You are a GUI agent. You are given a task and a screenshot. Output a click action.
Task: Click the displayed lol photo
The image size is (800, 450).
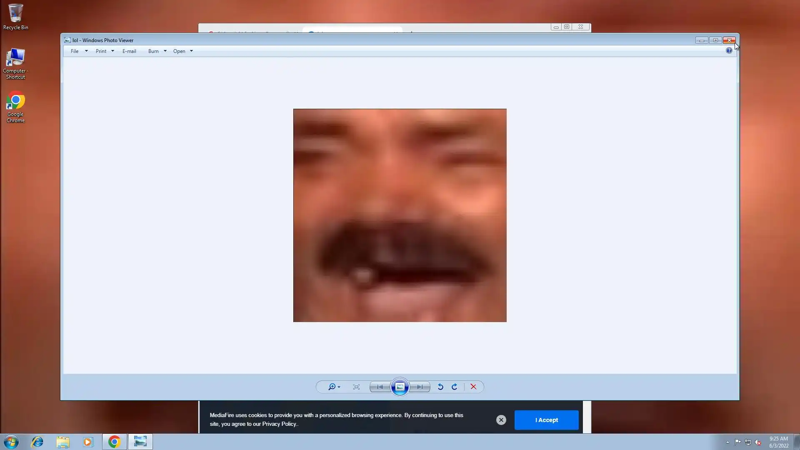(x=400, y=215)
